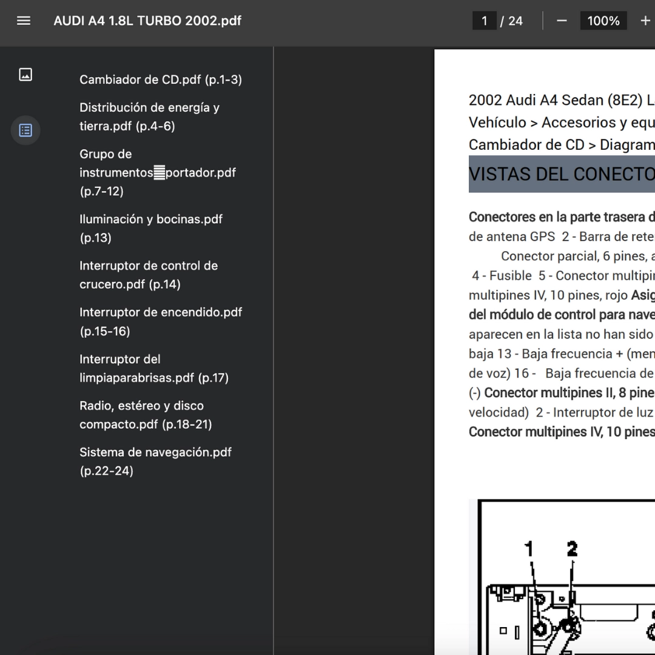Select the document outline sidebar icon

tap(25, 130)
